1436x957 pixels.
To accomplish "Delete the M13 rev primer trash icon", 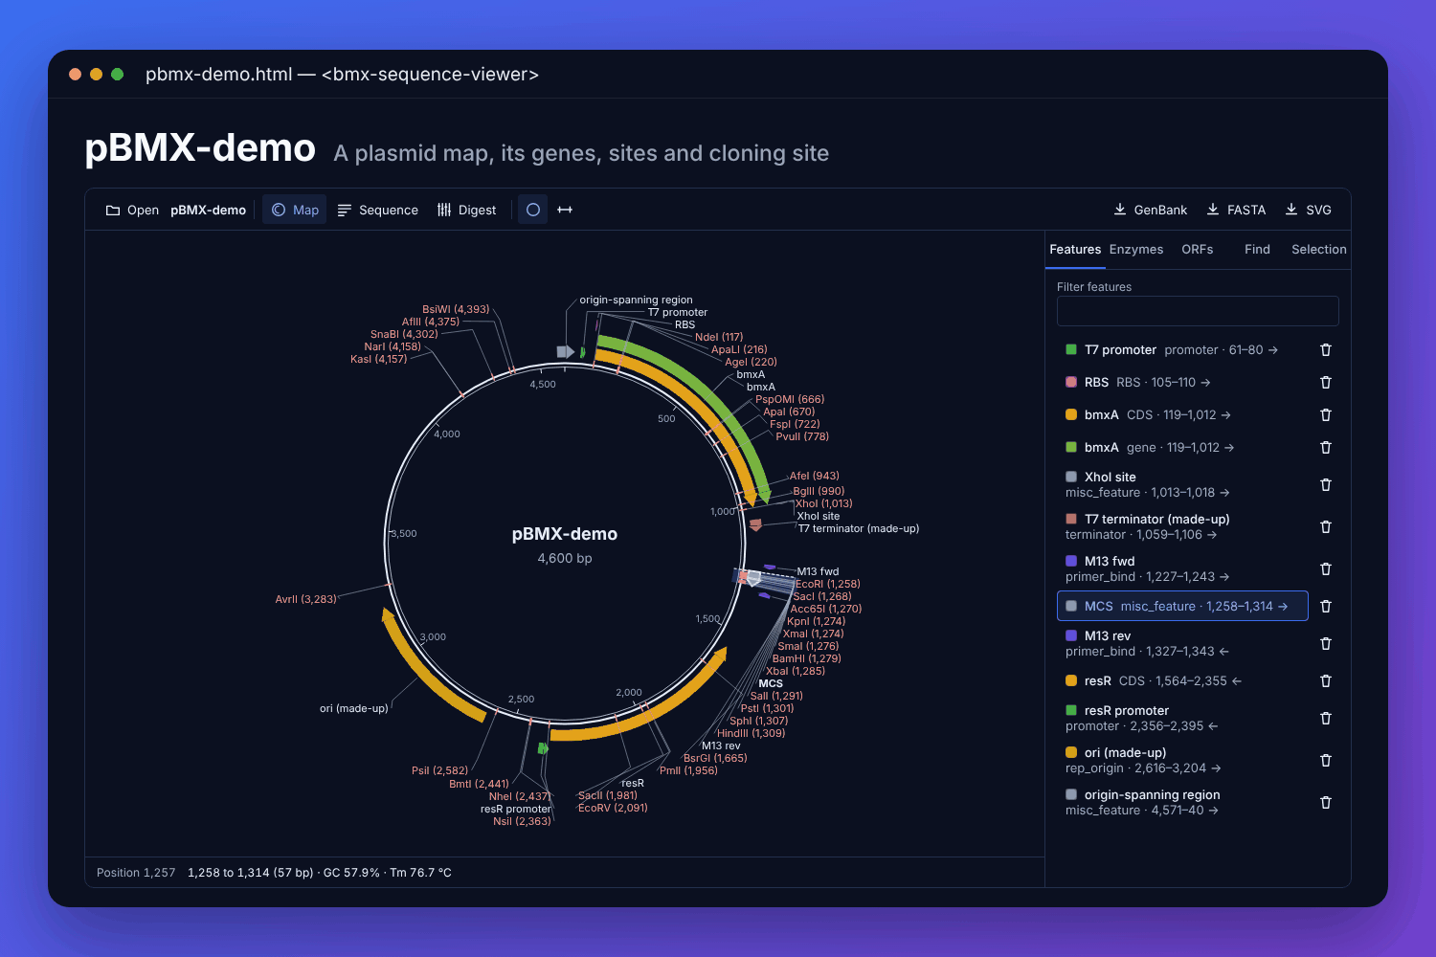I will click(x=1326, y=644).
